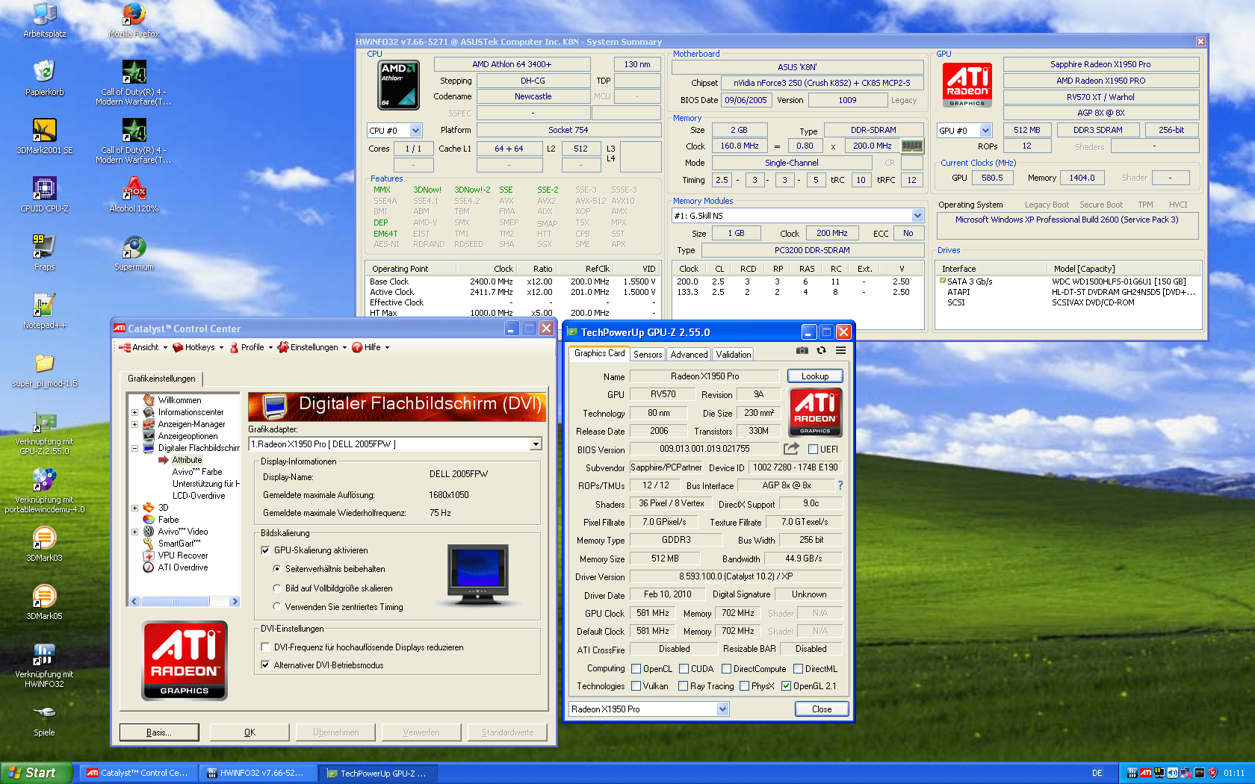The height and width of the screenshot is (784, 1255).
Task: Open the CPU #0 dropdown in HWiNFO
Action: (x=416, y=130)
